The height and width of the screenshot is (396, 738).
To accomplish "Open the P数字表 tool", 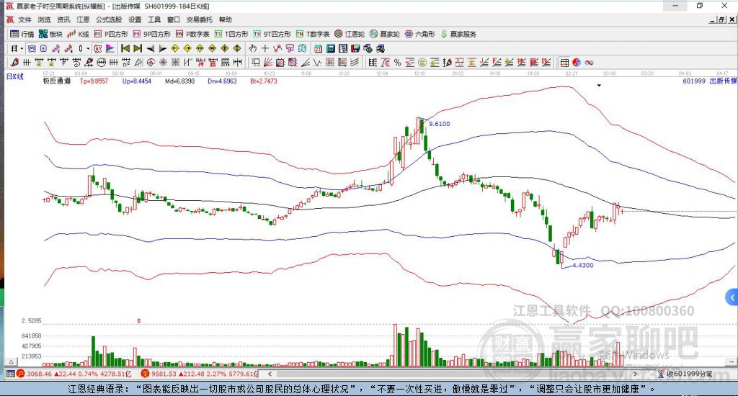I will [x=192, y=34].
